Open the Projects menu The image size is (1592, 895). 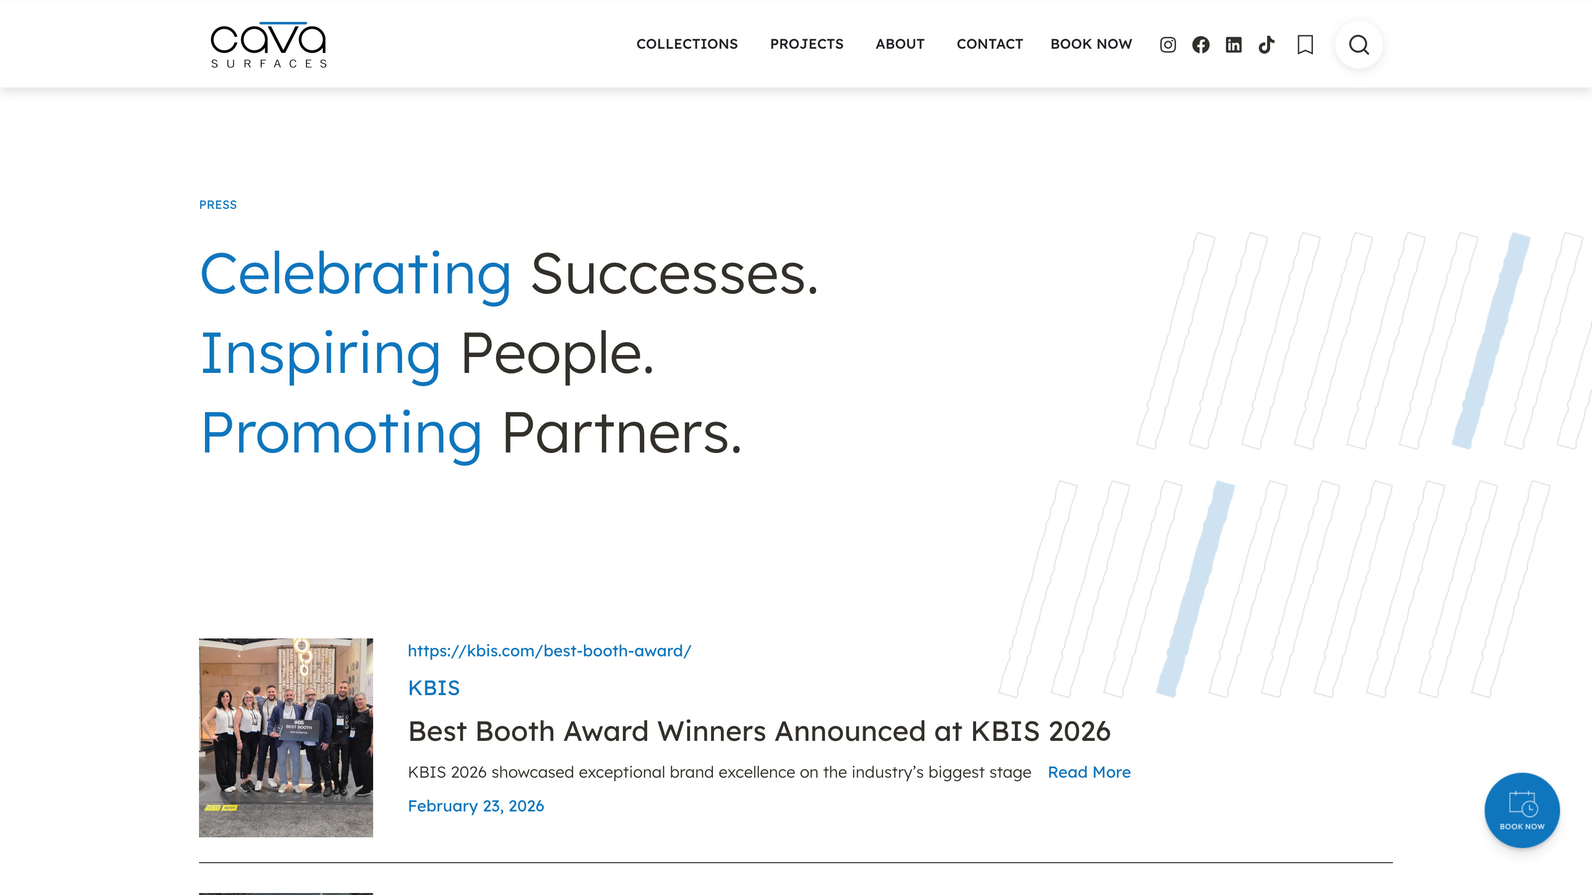[806, 44]
